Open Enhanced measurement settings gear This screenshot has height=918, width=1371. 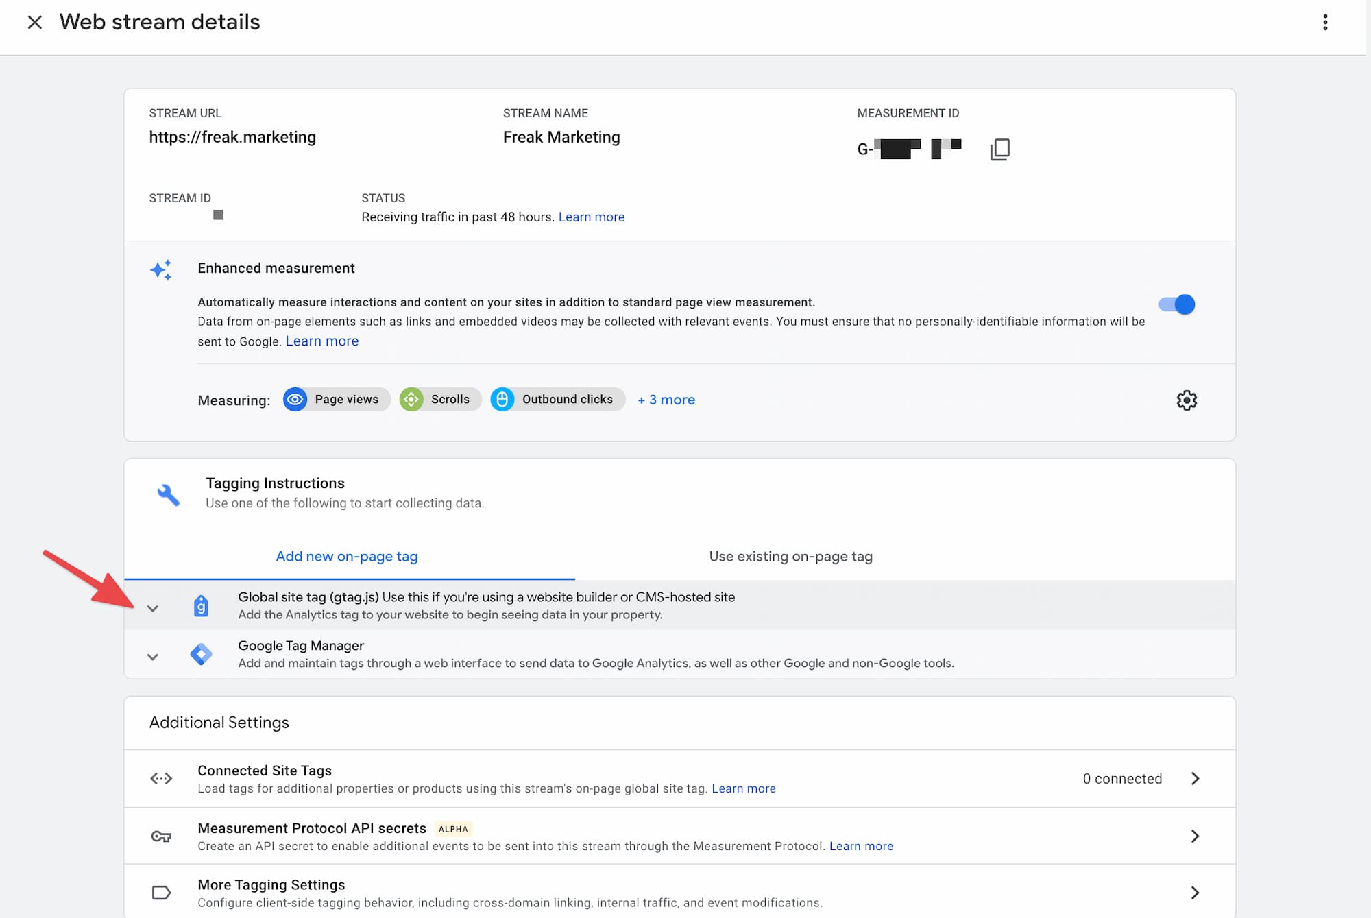1187,400
